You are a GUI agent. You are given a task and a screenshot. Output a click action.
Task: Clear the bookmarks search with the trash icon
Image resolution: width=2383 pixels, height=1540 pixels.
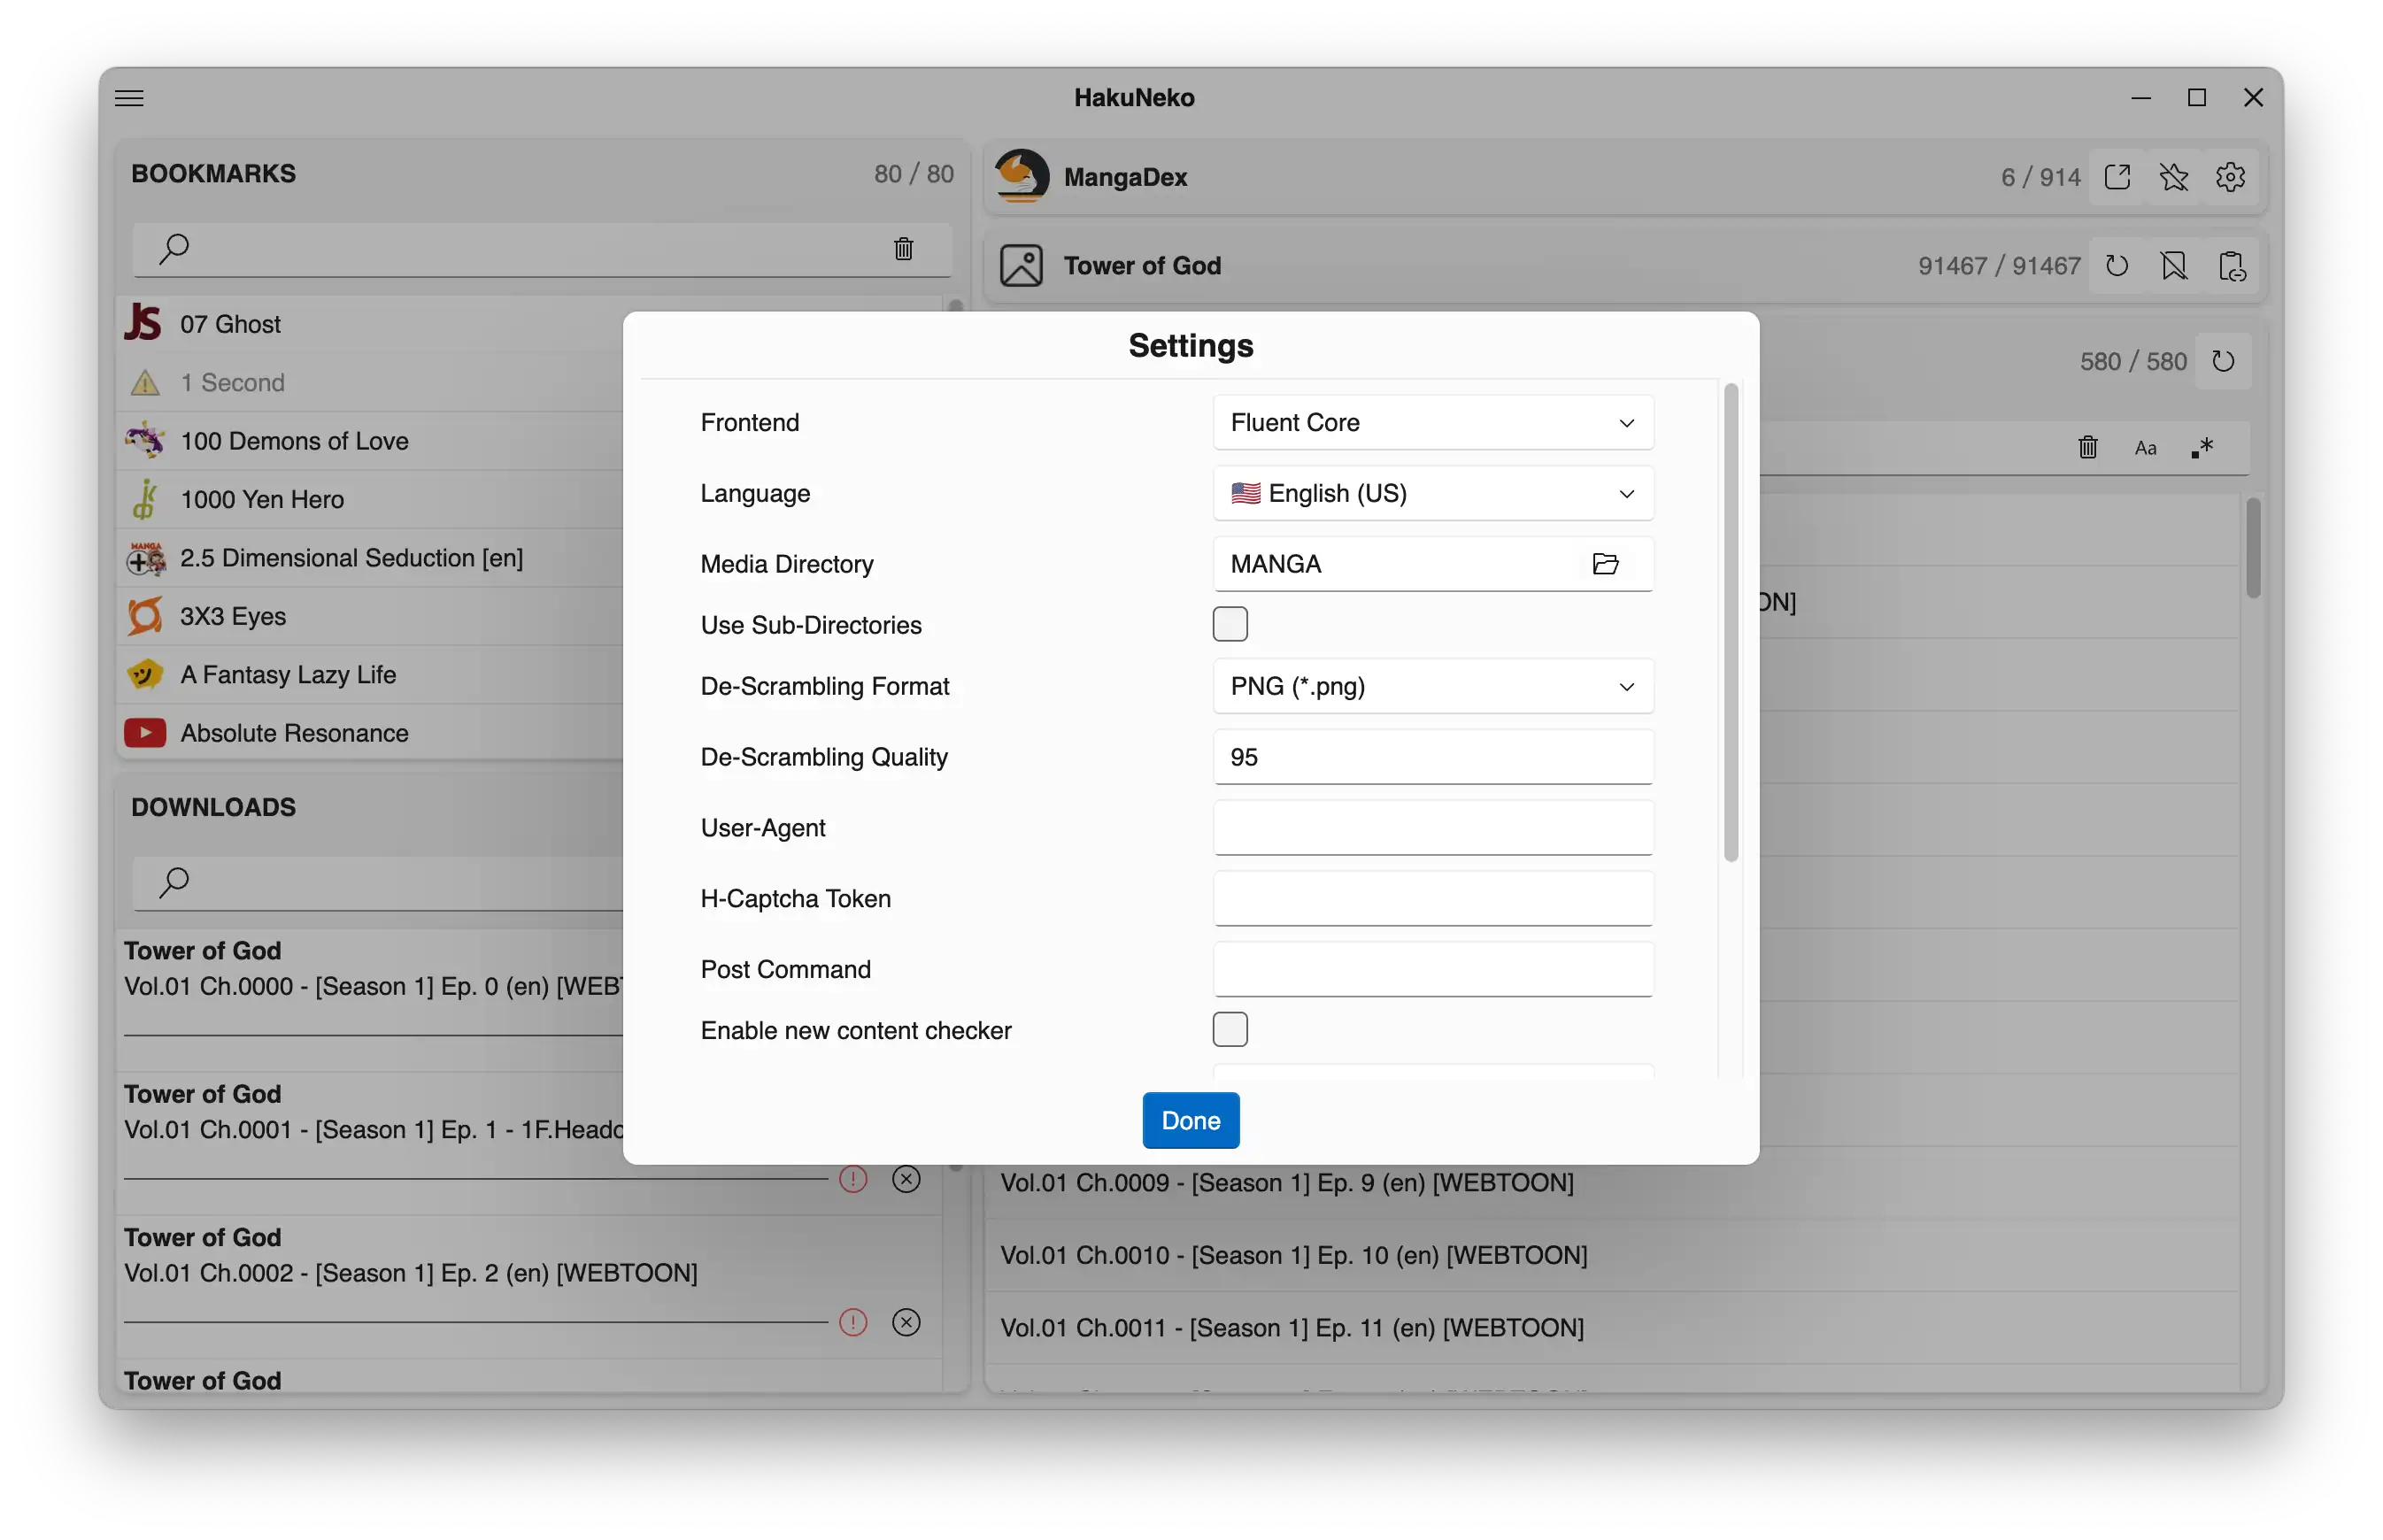pyautogui.click(x=903, y=249)
